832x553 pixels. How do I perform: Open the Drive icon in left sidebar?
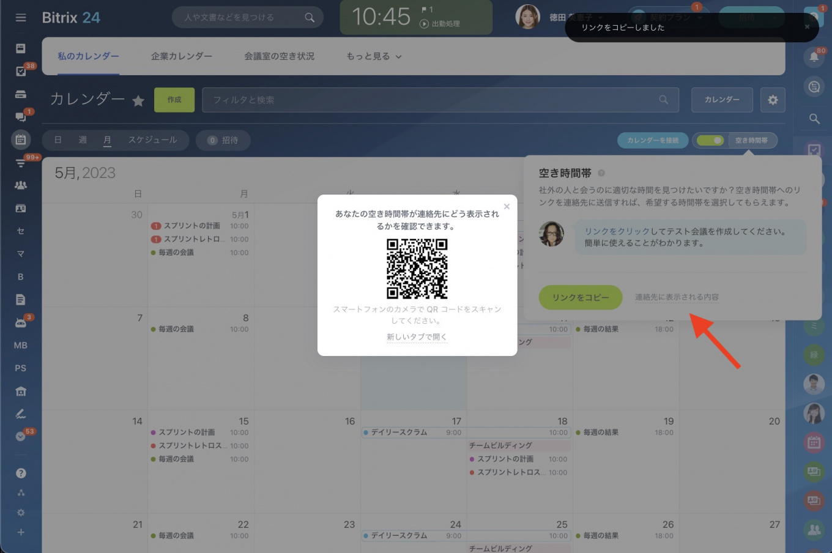[21, 94]
